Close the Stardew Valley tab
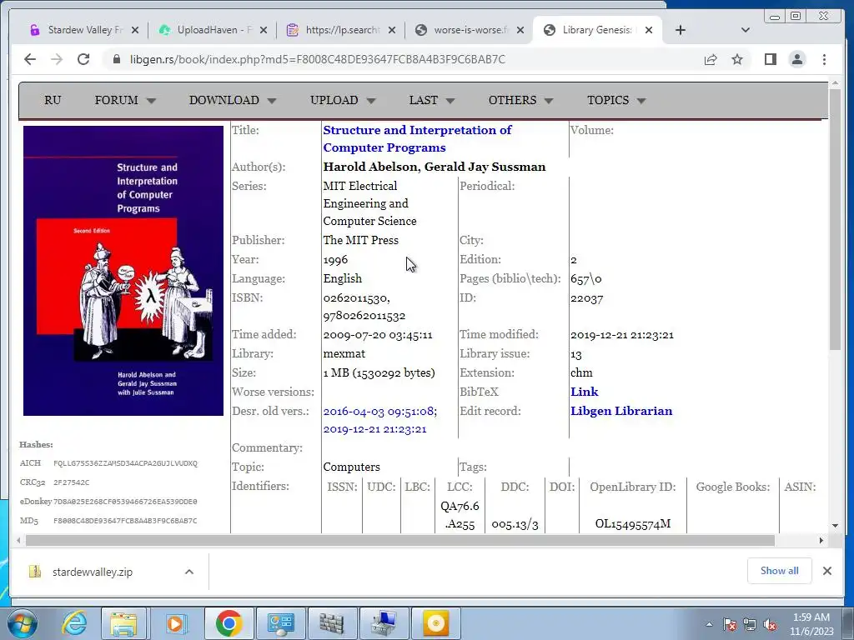Image resolution: width=854 pixels, height=640 pixels. (x=135, y=31)
